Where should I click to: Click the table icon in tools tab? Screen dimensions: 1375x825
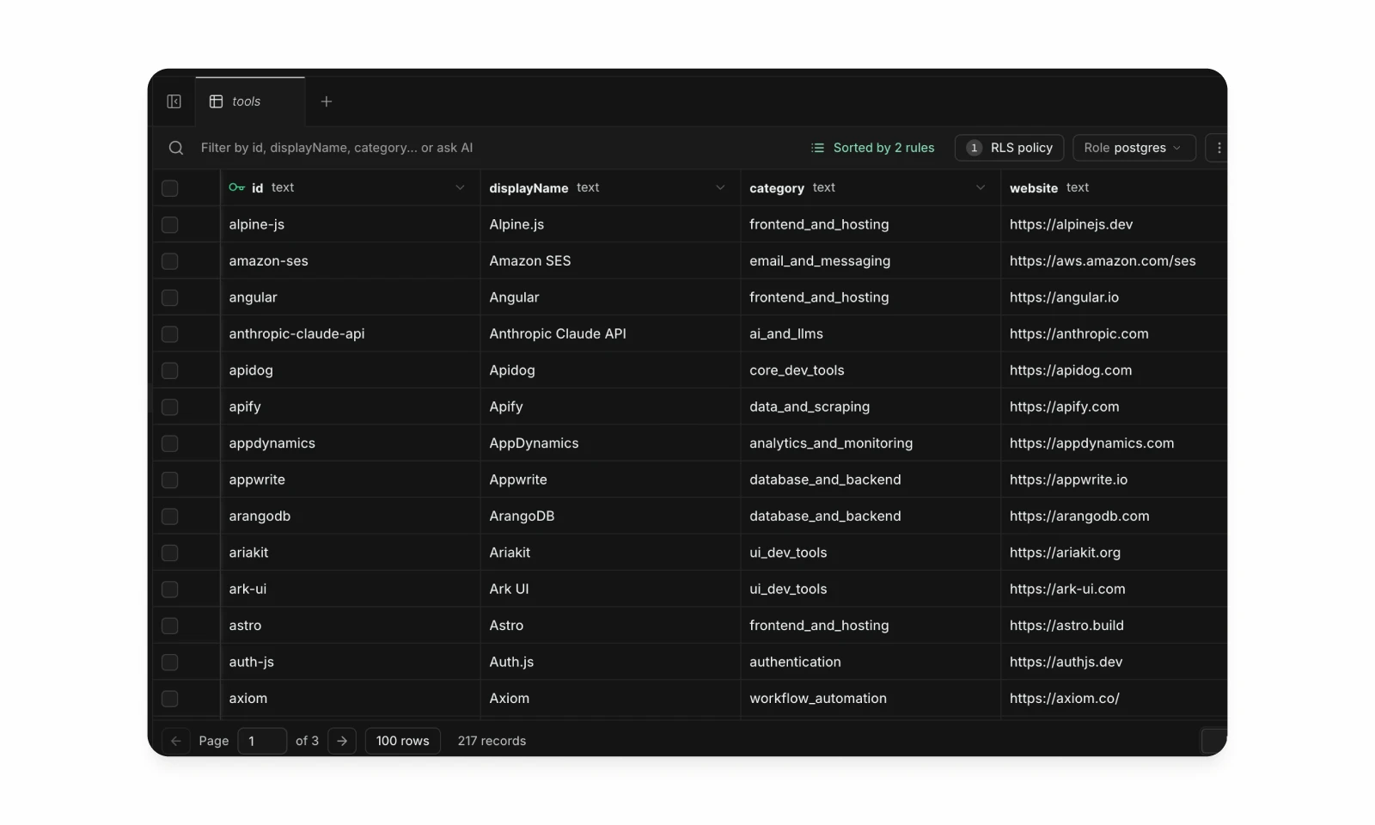[x=217, y=101]
